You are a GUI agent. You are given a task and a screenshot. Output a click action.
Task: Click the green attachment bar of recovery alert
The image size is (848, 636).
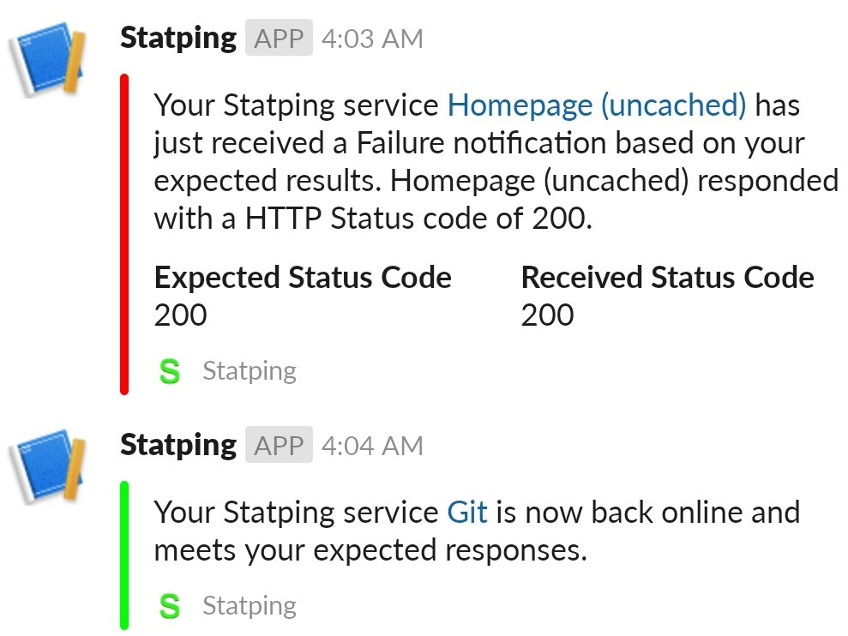tap(124, 553)
